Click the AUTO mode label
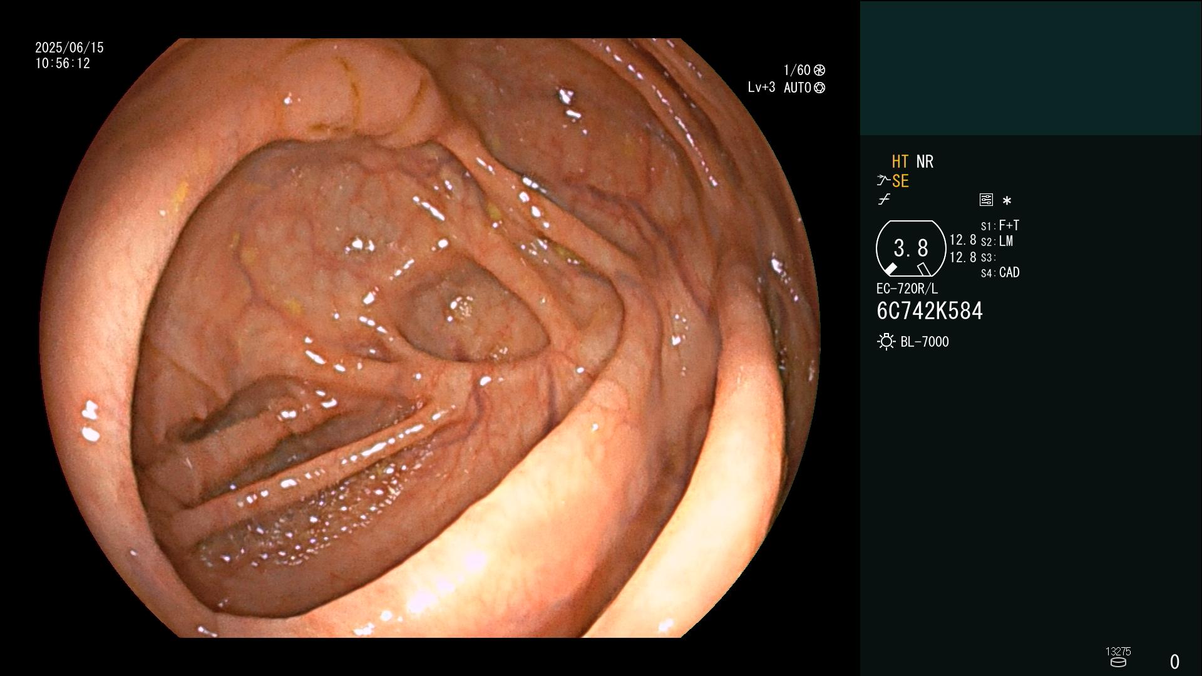This screenshot has height=676, width=1202. click(797, 88)
